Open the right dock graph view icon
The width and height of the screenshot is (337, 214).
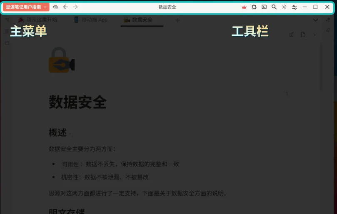pyautogui.click(x=328, y=20)
